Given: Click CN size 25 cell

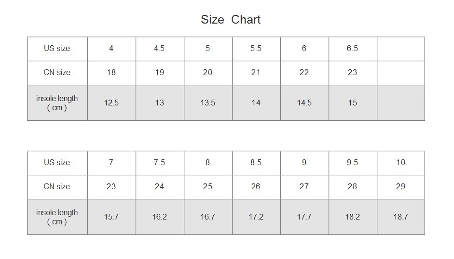Looking at the screenshot, I should [208, 187].
